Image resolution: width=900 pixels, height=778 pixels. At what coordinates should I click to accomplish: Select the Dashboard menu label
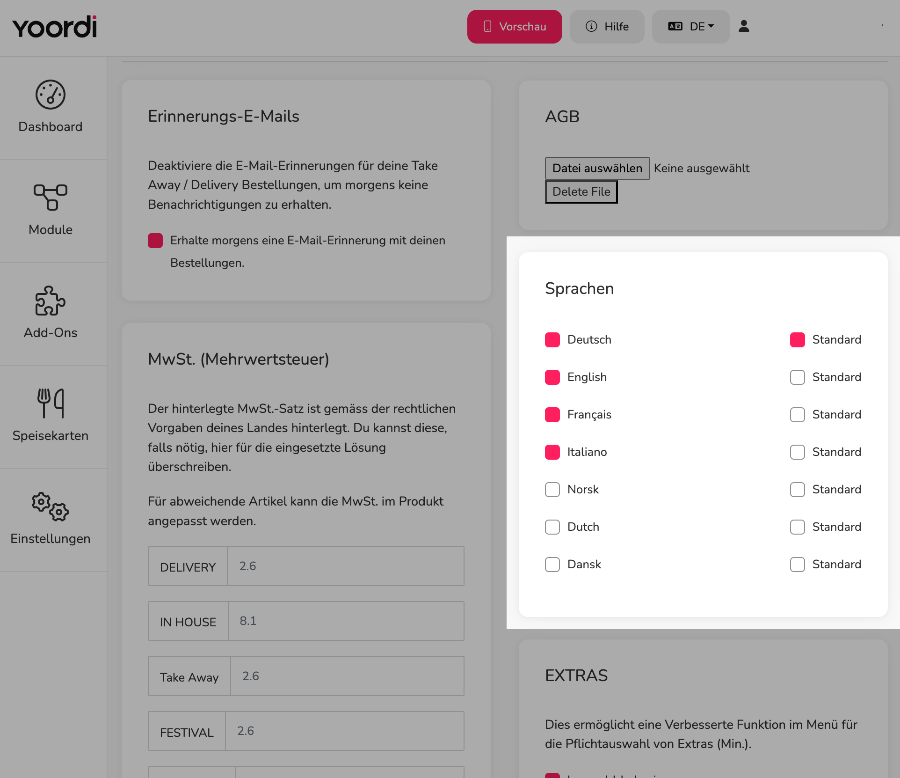(x=51, y=127)
